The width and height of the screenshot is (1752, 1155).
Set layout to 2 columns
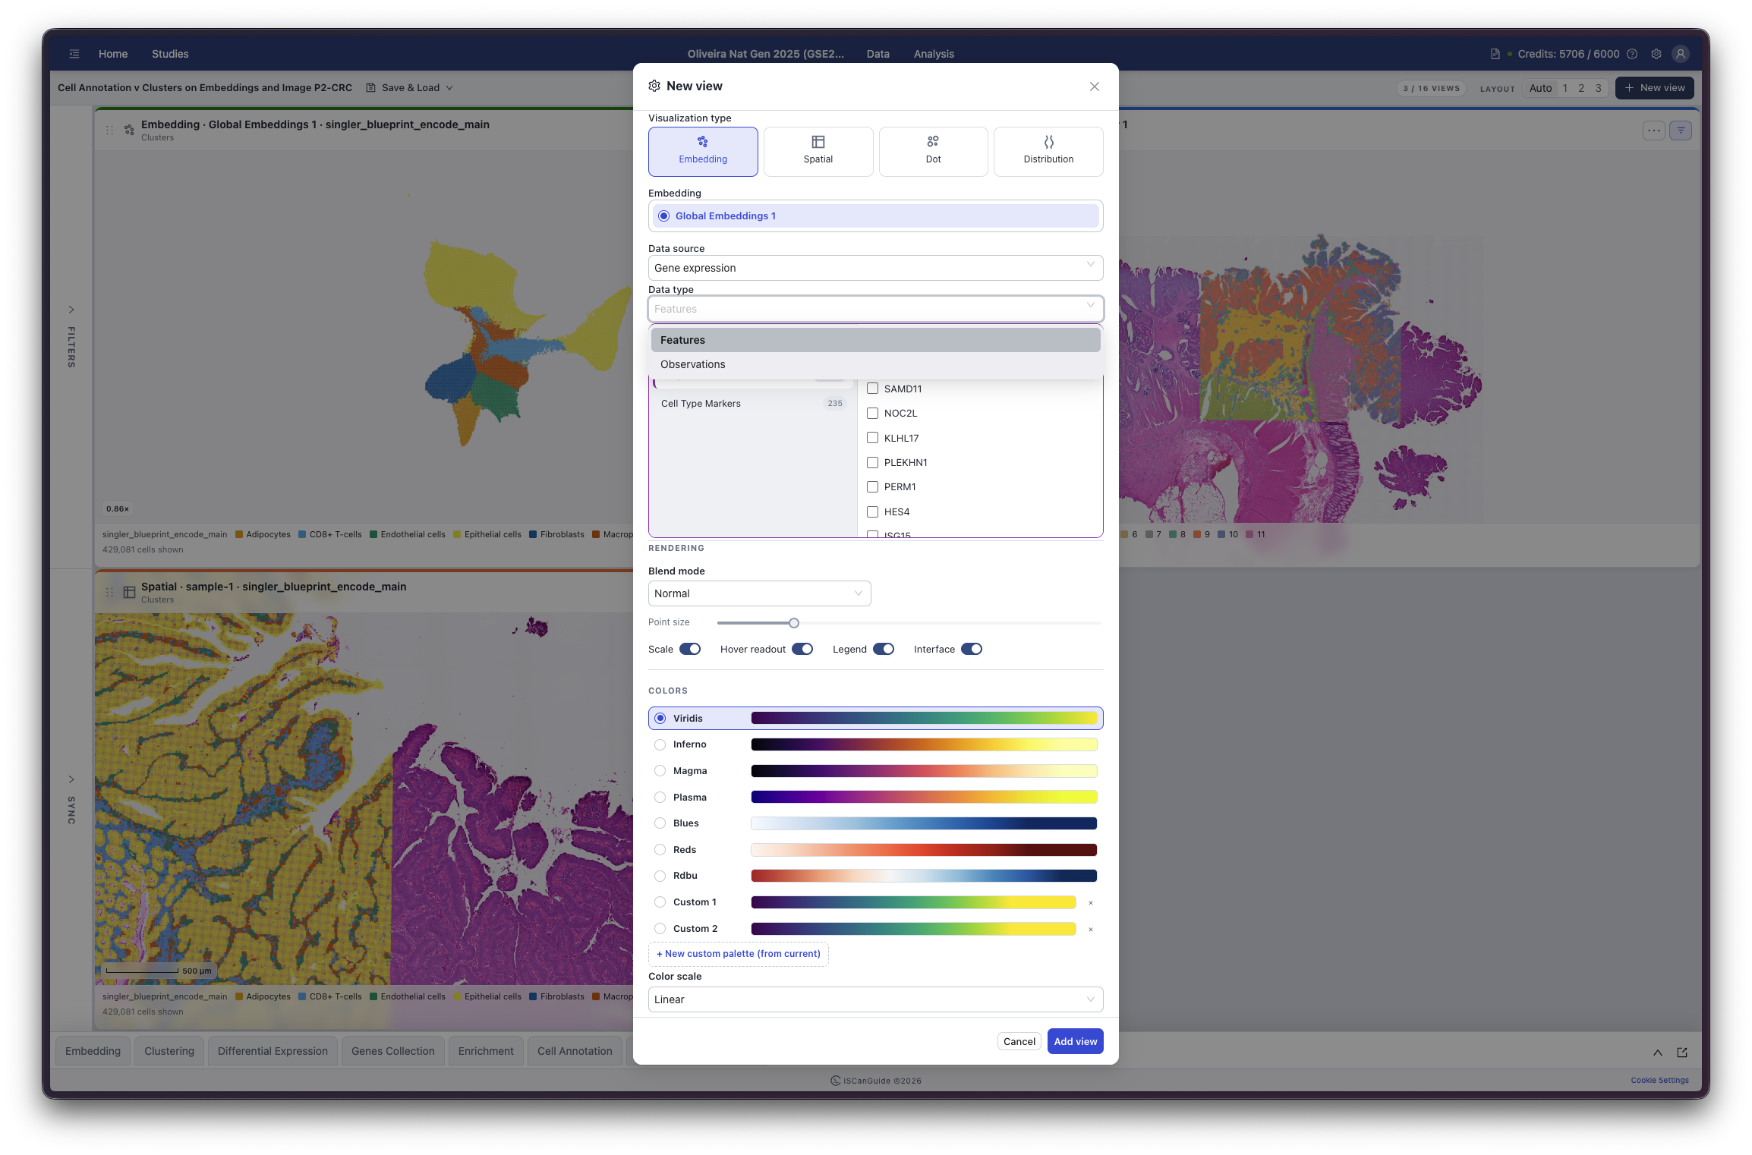pyautogui.click(x=1581, y=88)
